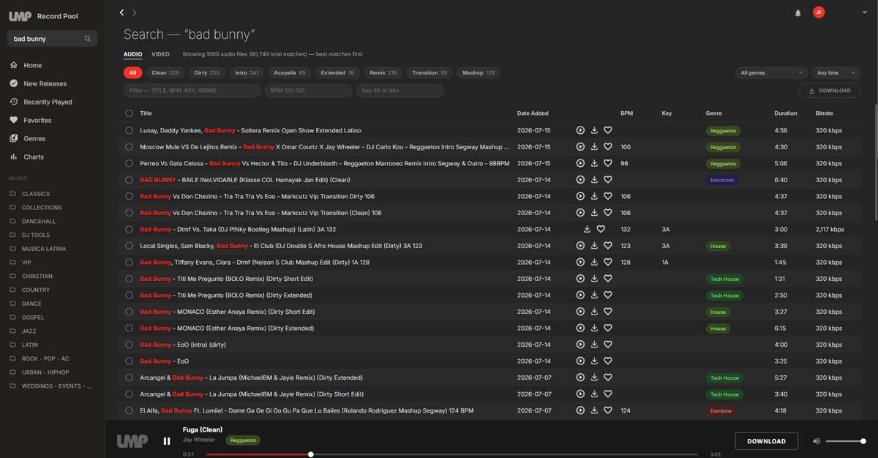Favorite MONACO Esther Anaya Dirty Extended
The height and width of the screenshot is (458, 878).
(x=608, y=328)
